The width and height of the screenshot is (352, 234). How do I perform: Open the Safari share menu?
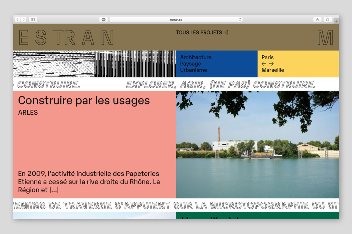pyautogui.click(x=317, y=20)
